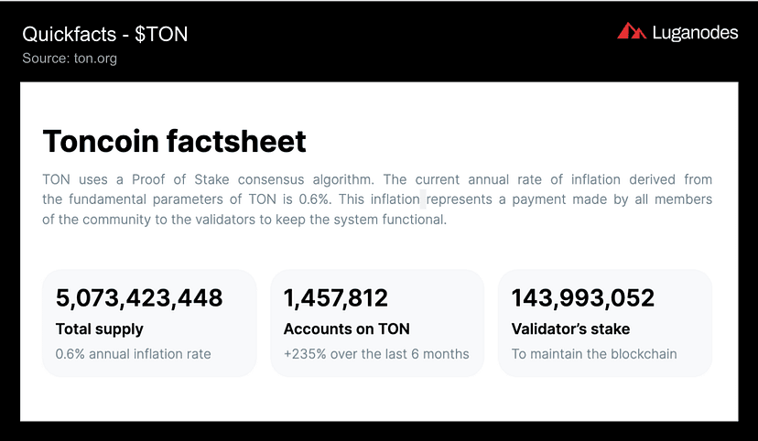
Task: Click the red Luganodes mountain logo icon
Action: [x=632, y=30]
